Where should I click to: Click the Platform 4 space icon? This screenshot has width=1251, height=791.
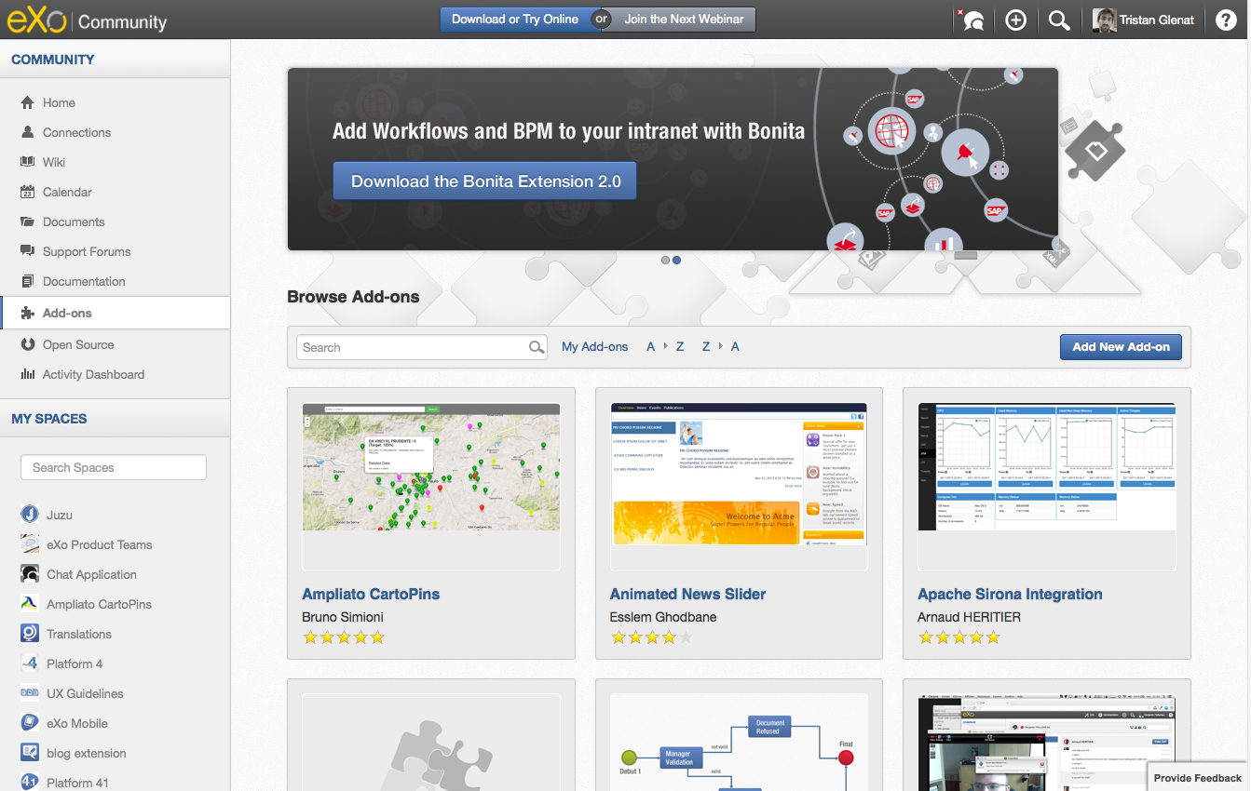pyautogui.click(x=30, y=664)
